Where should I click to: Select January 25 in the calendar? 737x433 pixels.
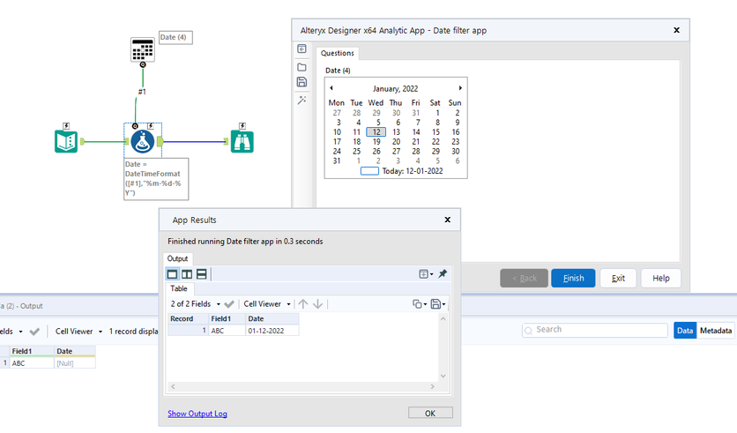[356, 152]
